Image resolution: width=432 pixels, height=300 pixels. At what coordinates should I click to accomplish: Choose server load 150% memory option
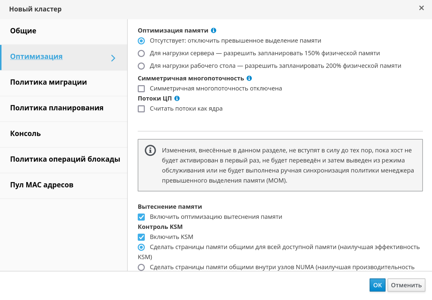click(141, 53)
